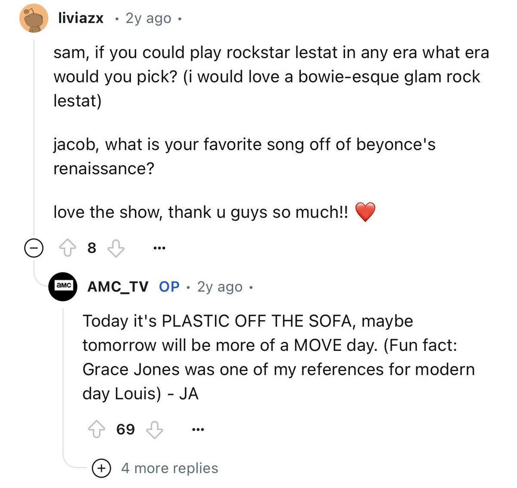Click the AMC_TV reply's "2y ago" timestamp
Screen dimensions: 517x488
click(220, 287)
